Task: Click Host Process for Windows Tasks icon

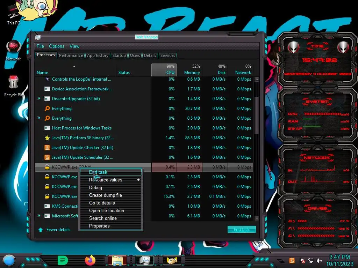Action: [x=47, y=128]
